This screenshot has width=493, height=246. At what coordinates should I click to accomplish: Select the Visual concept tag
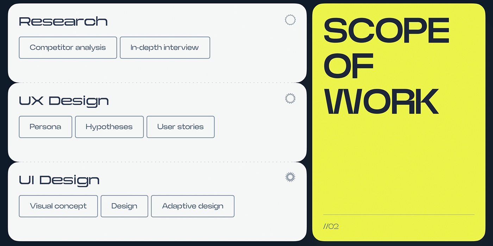point(58,206)
